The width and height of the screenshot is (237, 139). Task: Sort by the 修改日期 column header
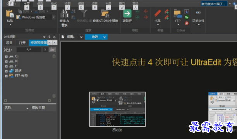coord(43,108)
